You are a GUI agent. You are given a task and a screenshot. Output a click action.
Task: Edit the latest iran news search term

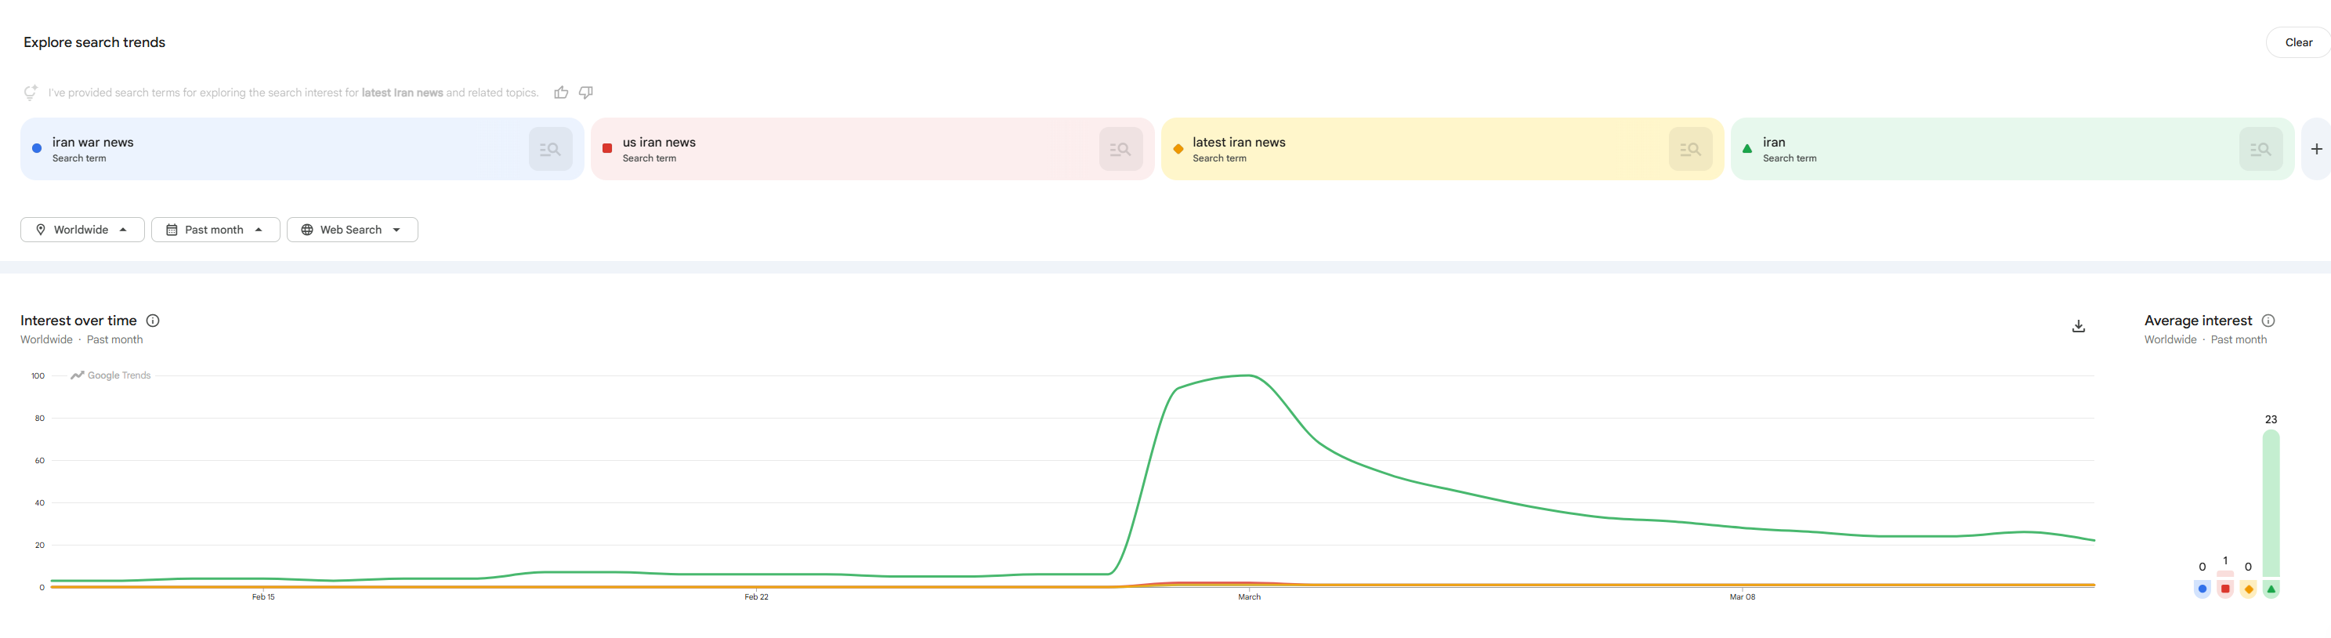[x=1238, y=143]
